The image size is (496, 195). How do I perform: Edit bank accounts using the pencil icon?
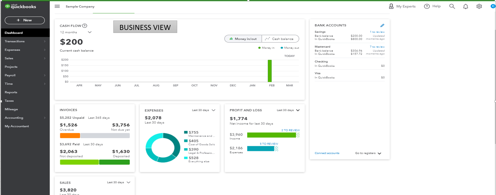pos(382,25)
